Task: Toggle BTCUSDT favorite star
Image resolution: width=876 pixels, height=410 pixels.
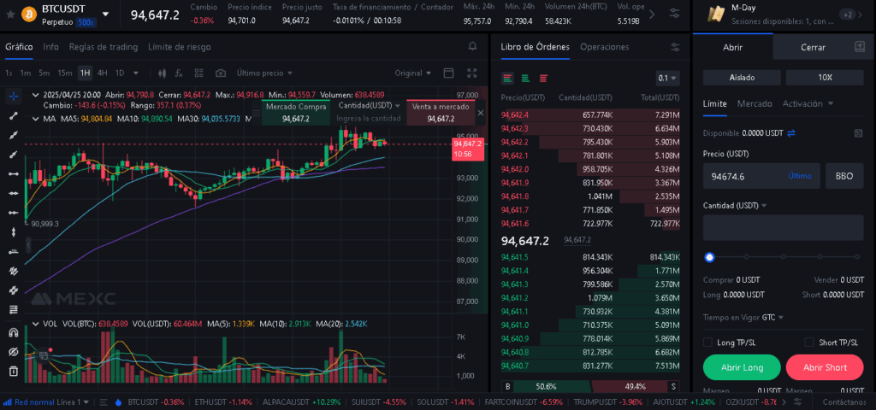Action: pos(10,15)
